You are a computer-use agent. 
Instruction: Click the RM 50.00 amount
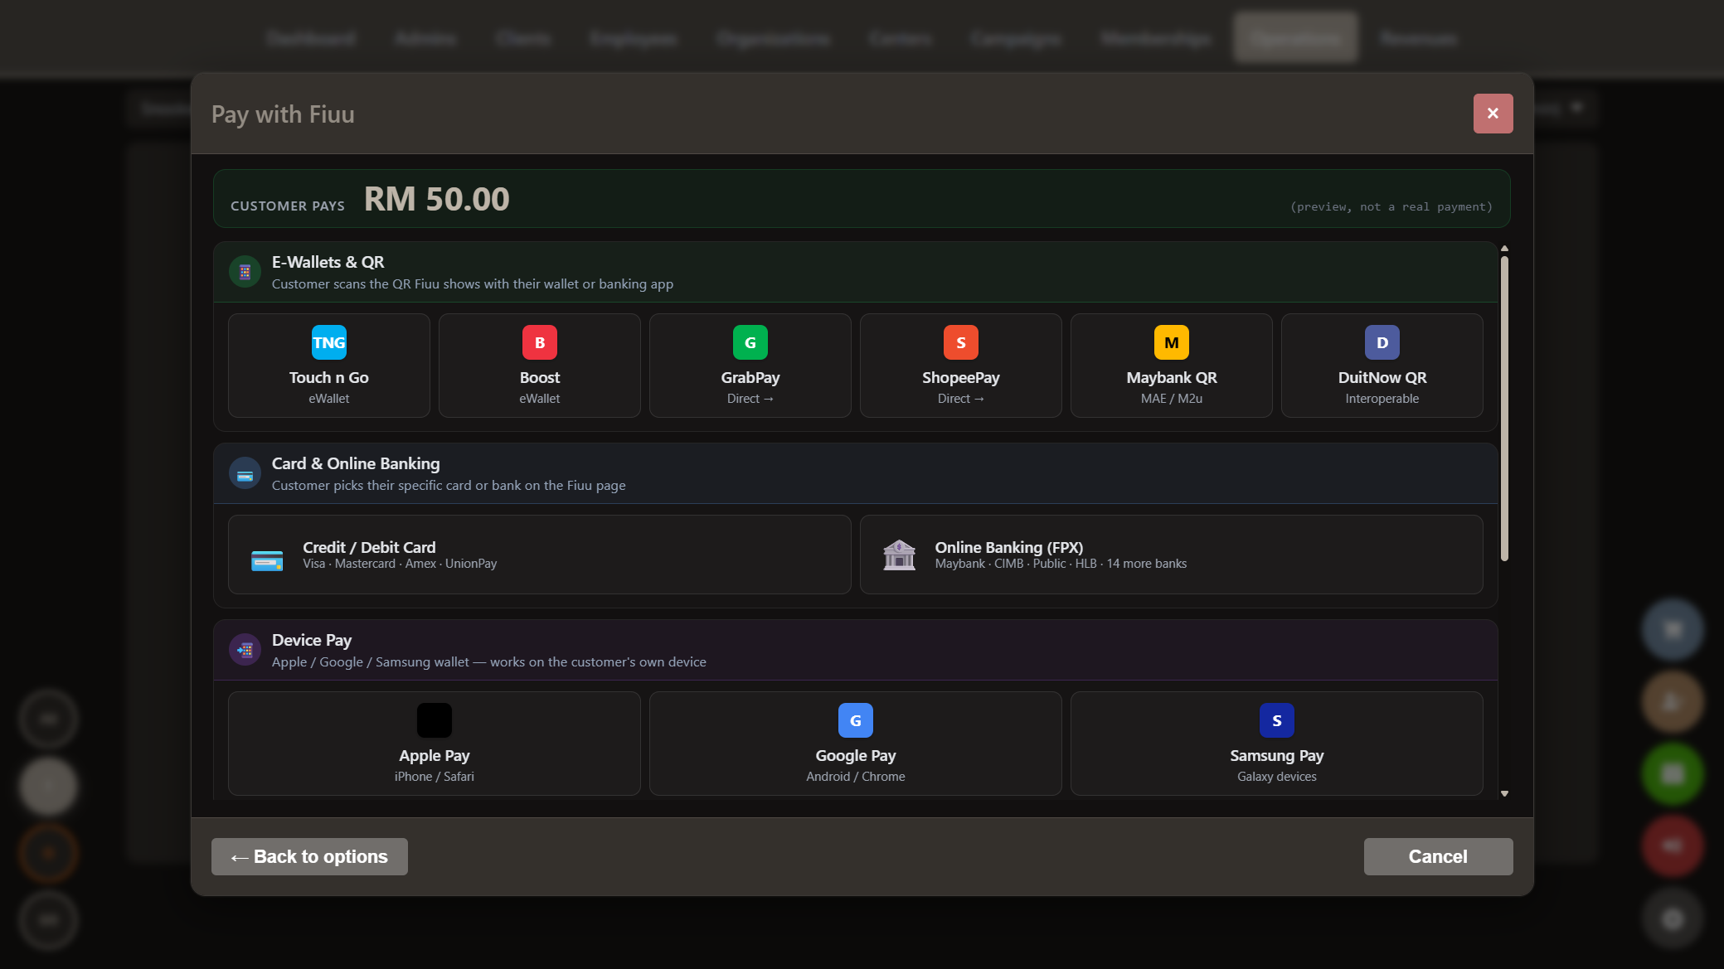[x=437, y=199]
